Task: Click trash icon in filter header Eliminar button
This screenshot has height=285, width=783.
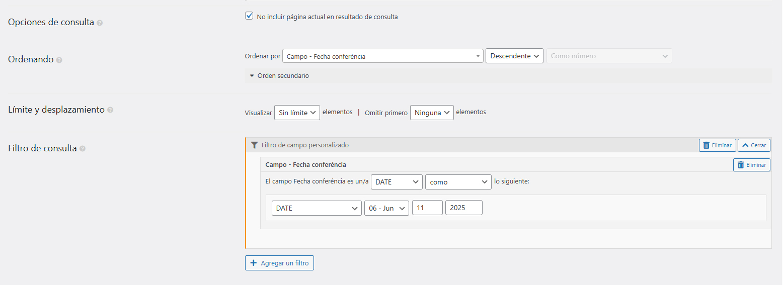Action: pyautogui.click(x=707, y=145)
